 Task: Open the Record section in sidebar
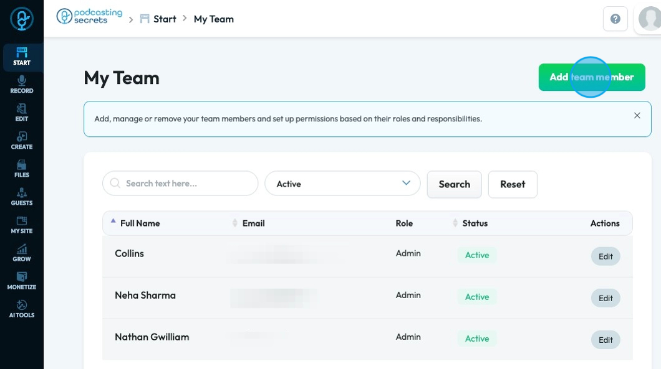pos(22,84)
